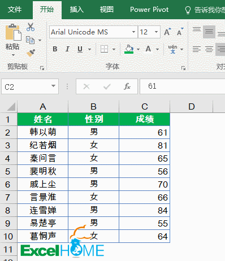Click the 字体 dialog launcher arrow
The height and width of the screenshot is (261, 225).
tap(183, 68)
